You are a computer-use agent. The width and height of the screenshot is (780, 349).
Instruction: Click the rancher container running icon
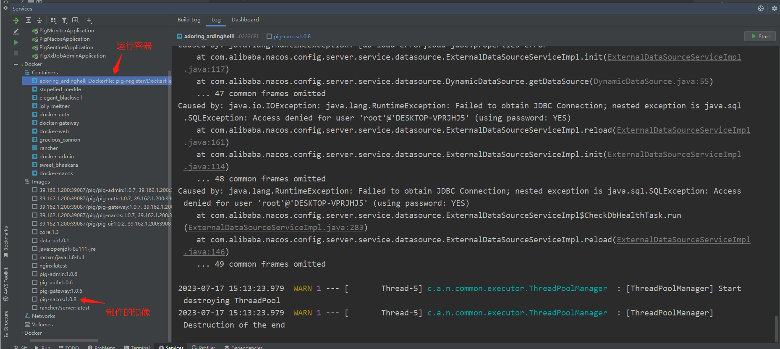coord(35,148)
